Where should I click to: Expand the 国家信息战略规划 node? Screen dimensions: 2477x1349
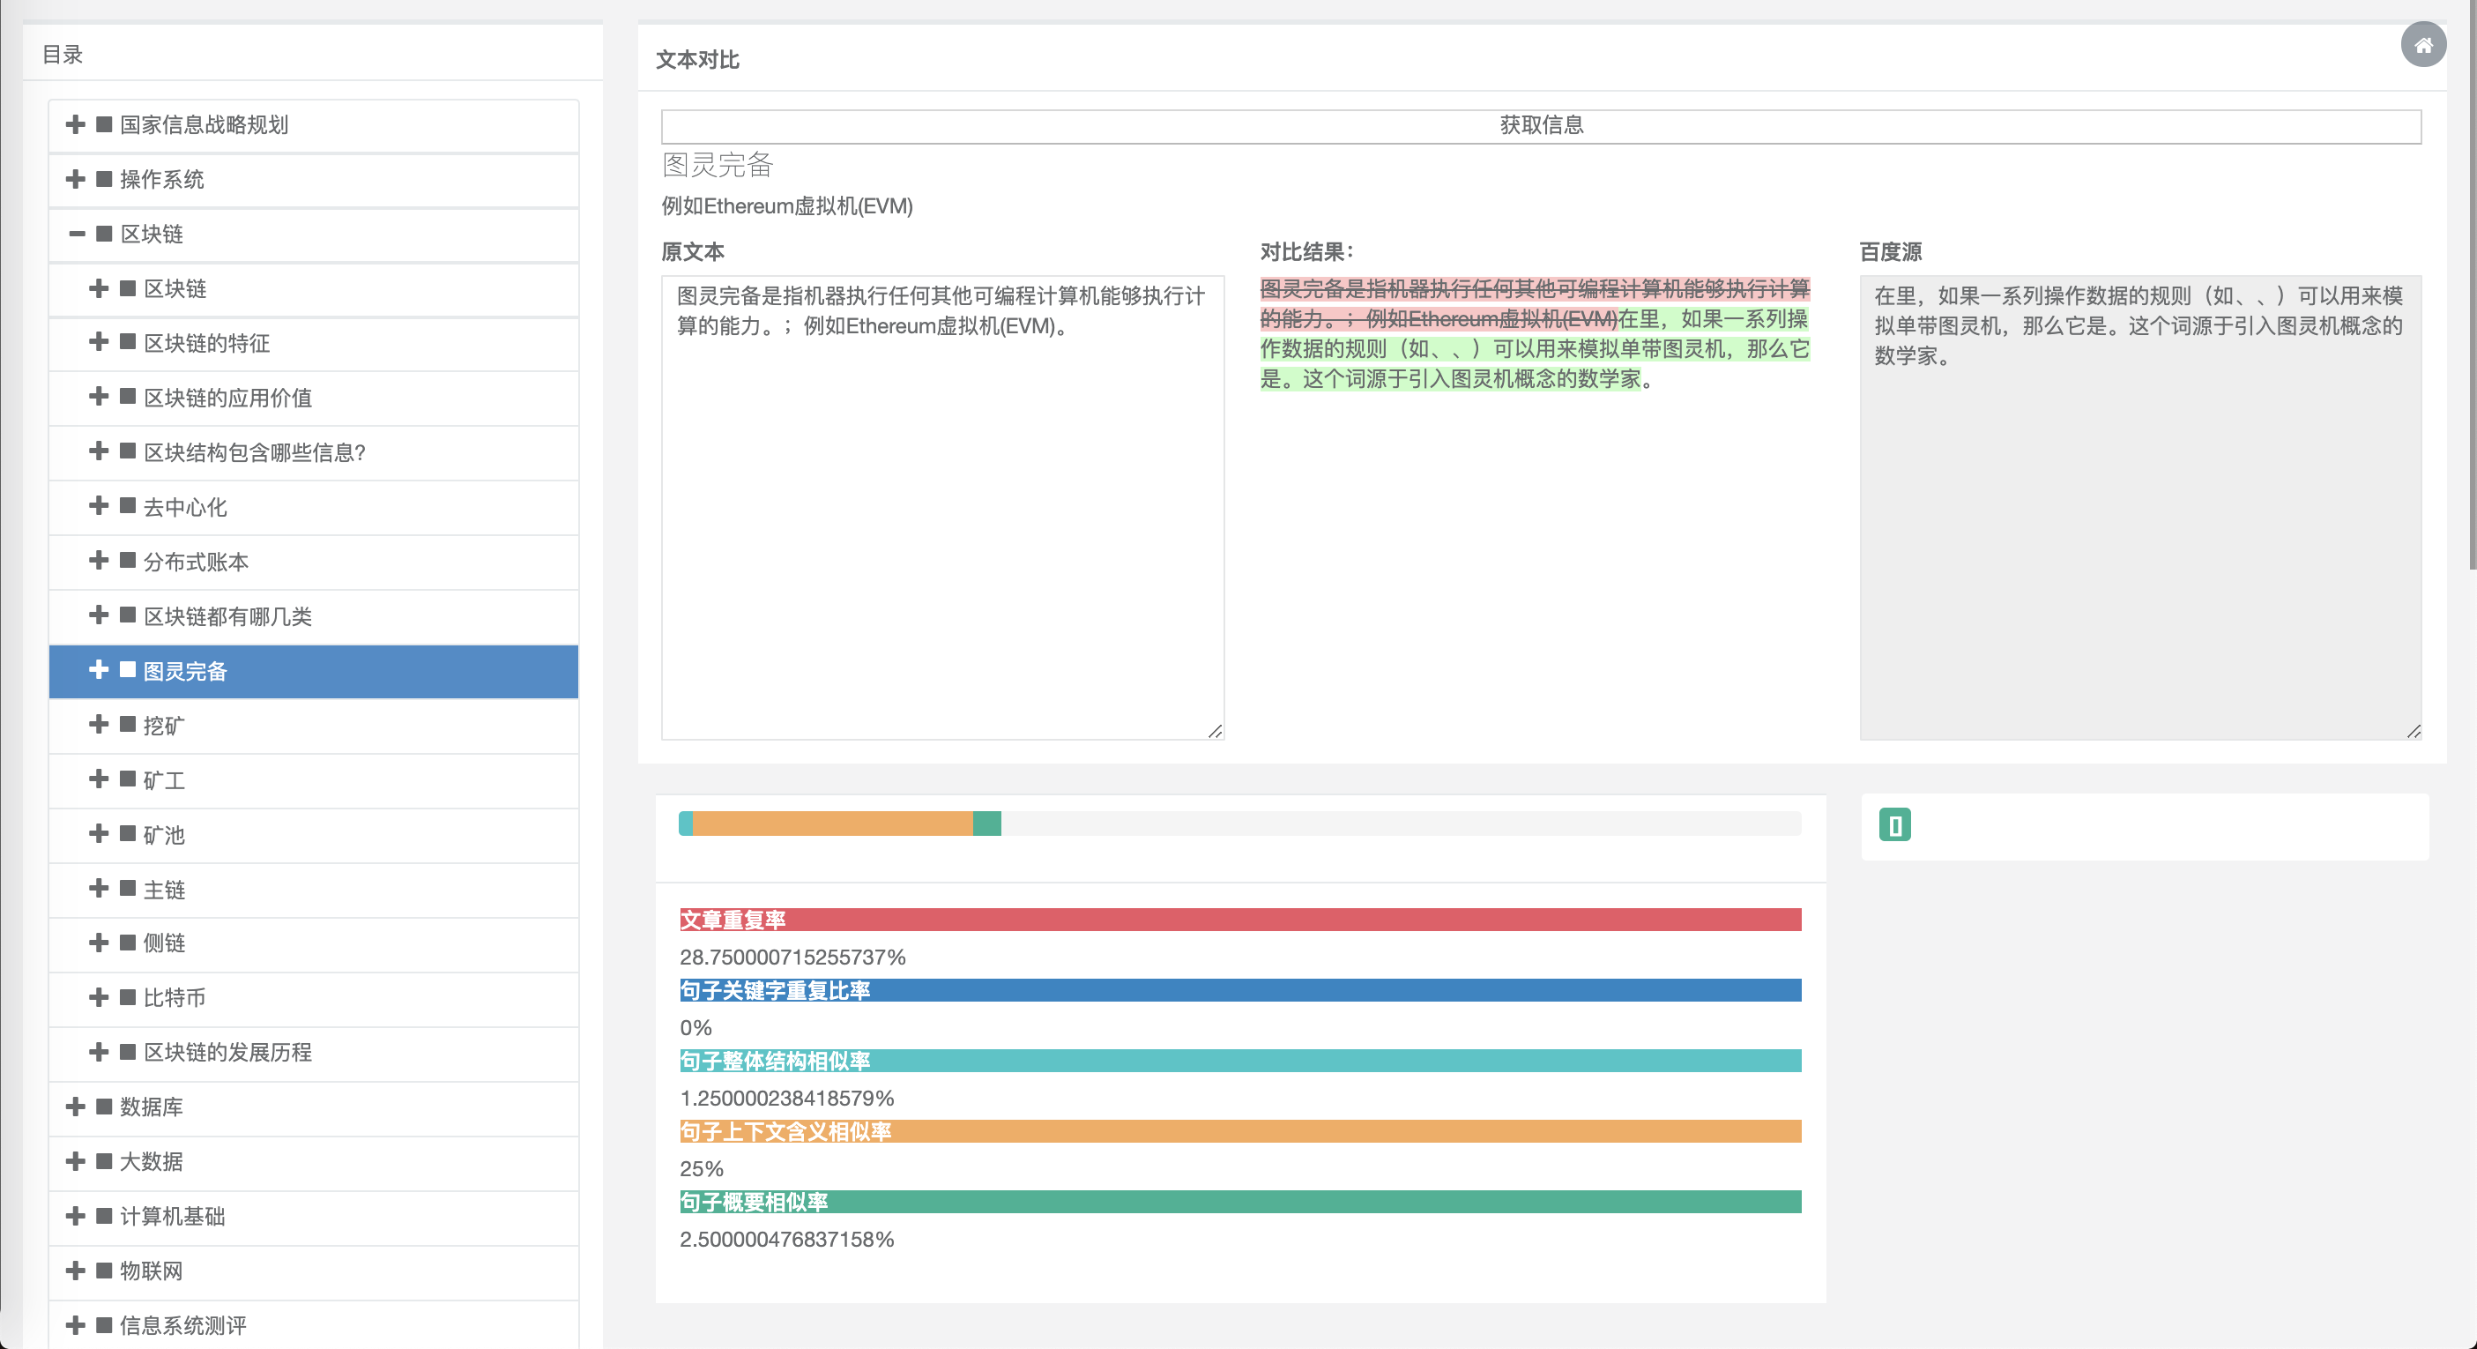[x=75, y=124]
